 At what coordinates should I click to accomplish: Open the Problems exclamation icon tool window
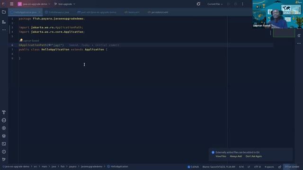pos(4,152)
